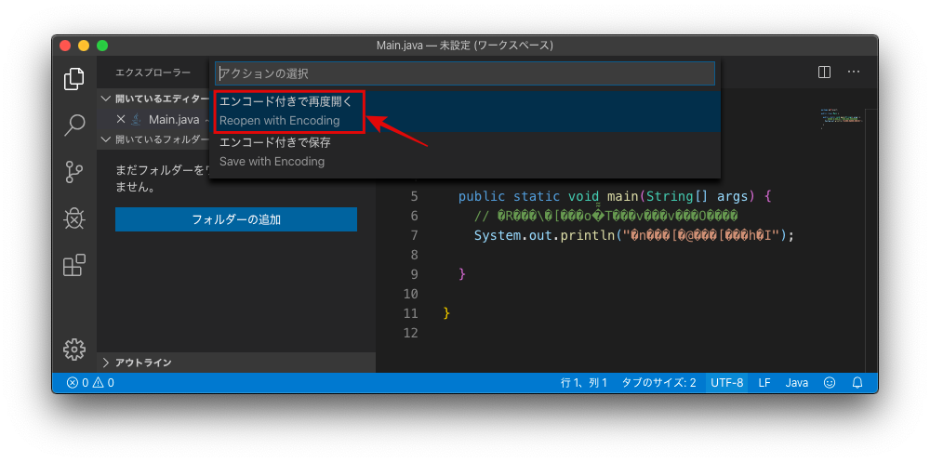The height and width of the screenshot is (462, 930).
Task: Close the Main.java open editor entry
Action: [120, 119]
